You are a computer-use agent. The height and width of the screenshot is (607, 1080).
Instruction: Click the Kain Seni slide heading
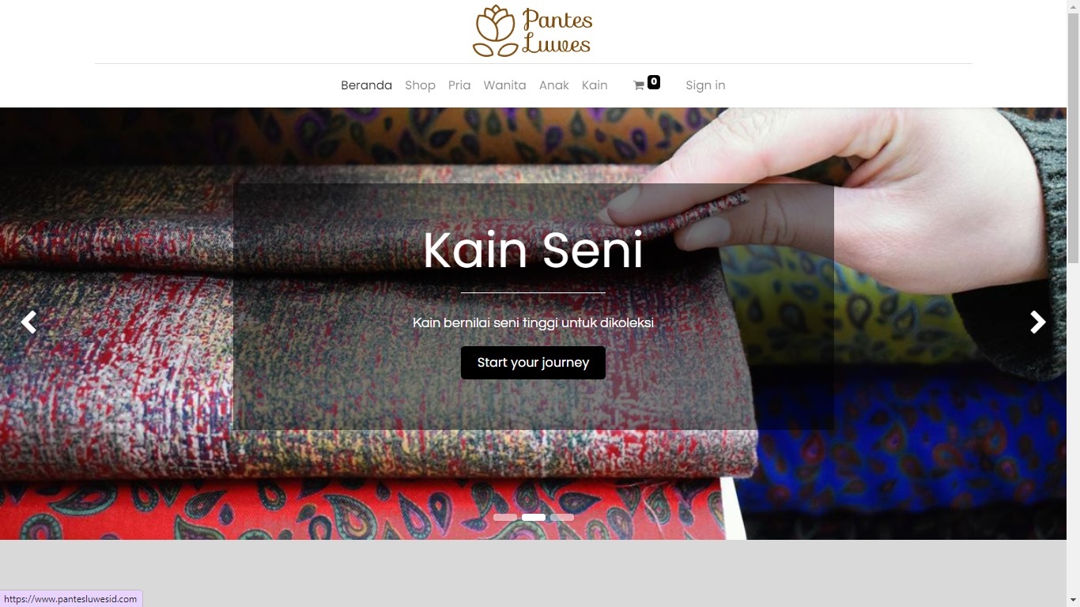[533, 251]
